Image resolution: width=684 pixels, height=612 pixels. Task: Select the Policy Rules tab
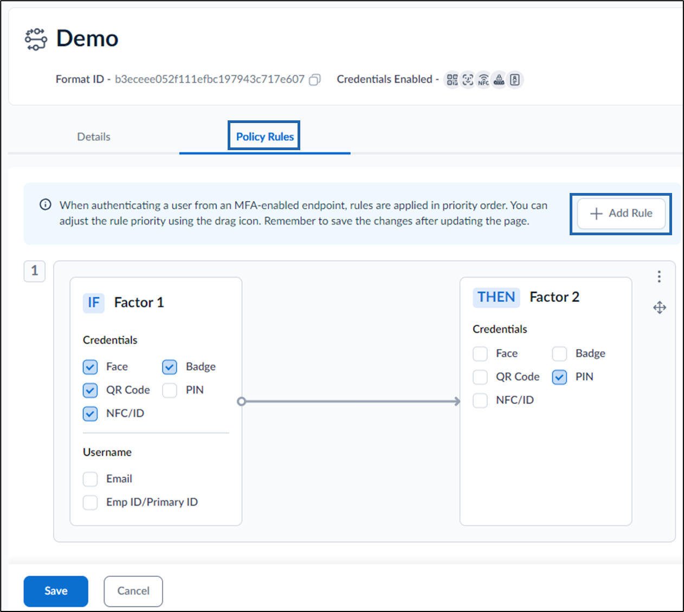[x=264, y=137]
